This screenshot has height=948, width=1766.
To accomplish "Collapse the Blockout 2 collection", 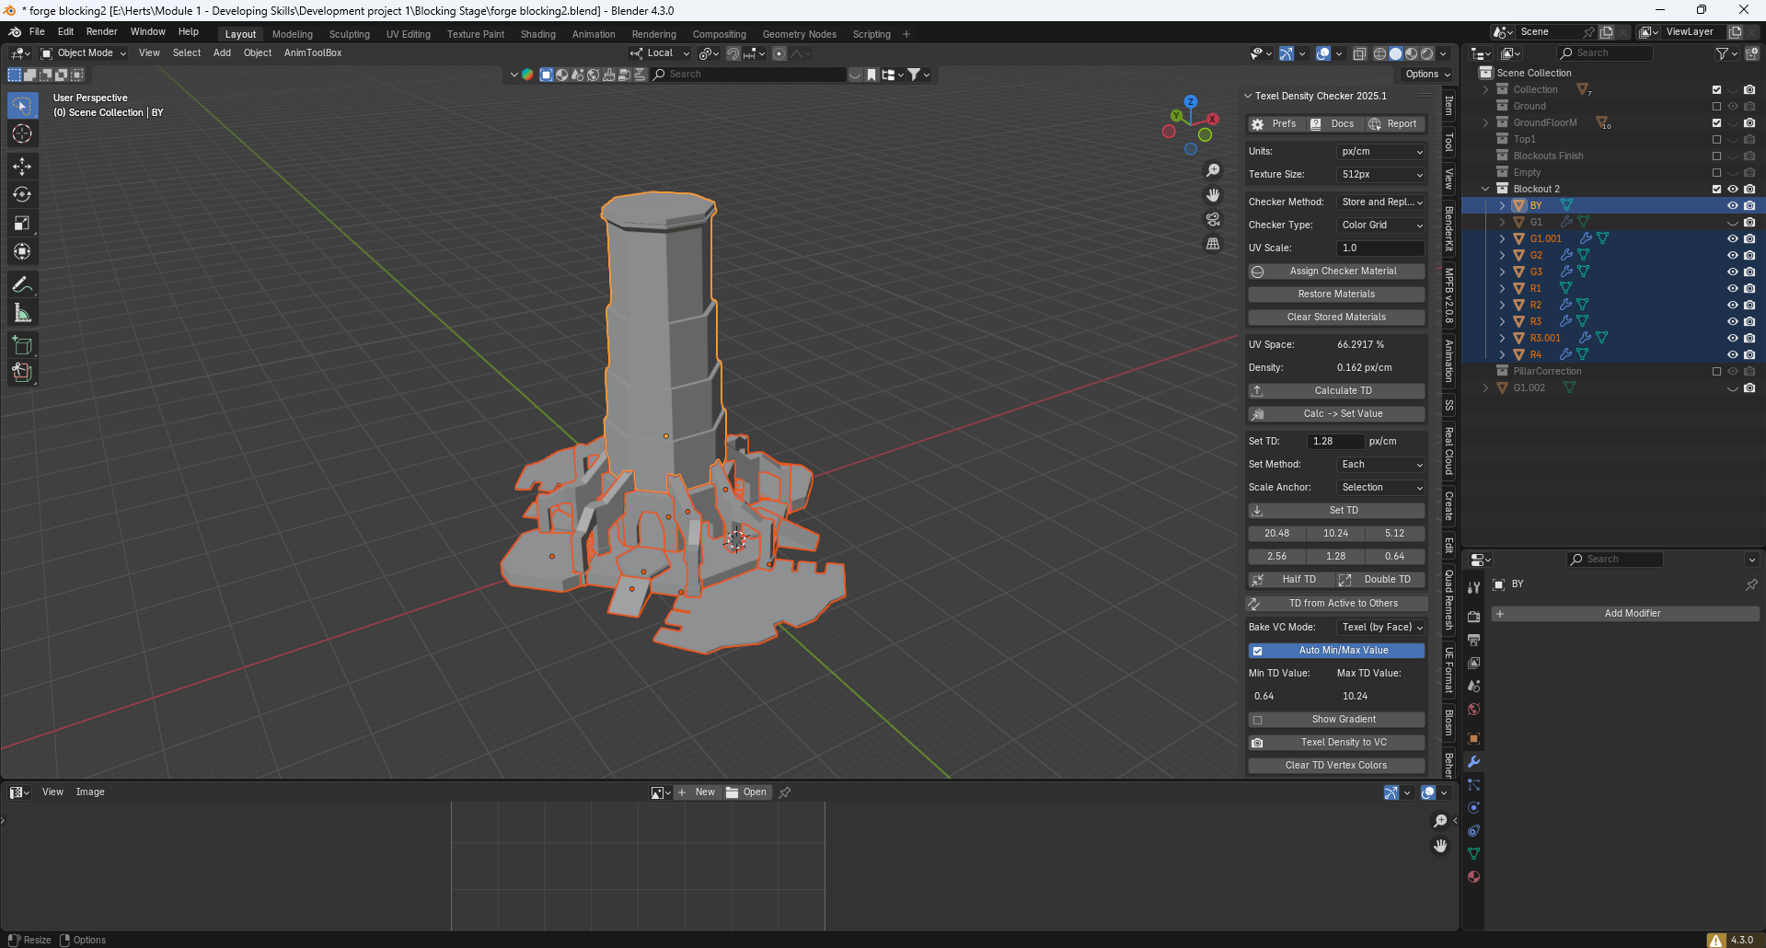I will [1485, 189].
